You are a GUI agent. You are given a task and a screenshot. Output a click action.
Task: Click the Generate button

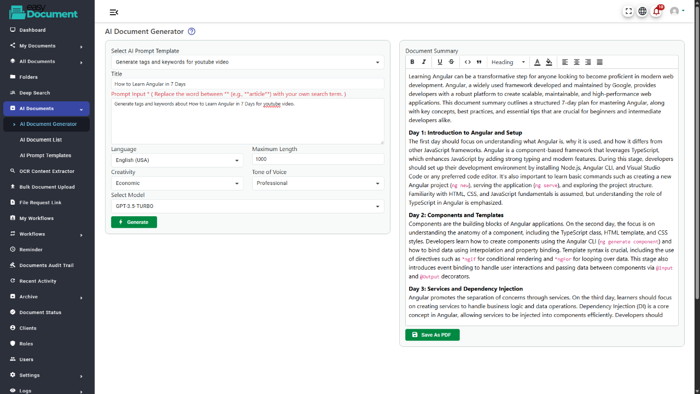[134, 222]
